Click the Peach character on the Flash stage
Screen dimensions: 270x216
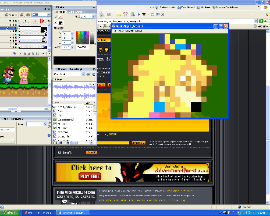[24, 75]
